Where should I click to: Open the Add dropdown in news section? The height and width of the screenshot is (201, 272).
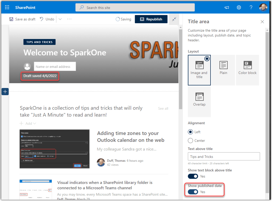pyautogui.click(x=28, y=123)
